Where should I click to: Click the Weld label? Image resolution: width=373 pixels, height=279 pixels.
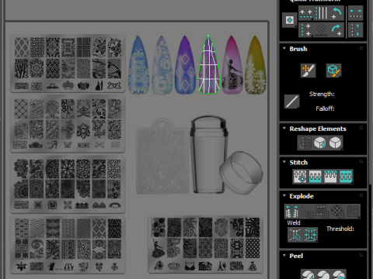point(294,222)
